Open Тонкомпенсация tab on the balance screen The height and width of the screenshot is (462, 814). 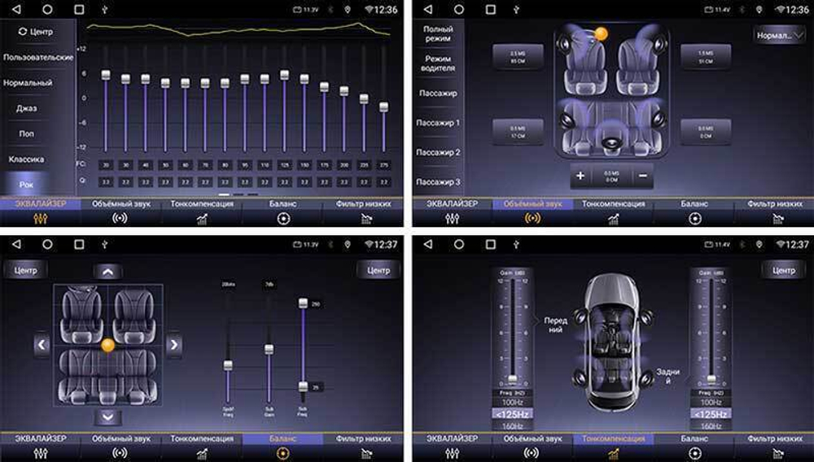pyautogui.click(x=202, y=439)
